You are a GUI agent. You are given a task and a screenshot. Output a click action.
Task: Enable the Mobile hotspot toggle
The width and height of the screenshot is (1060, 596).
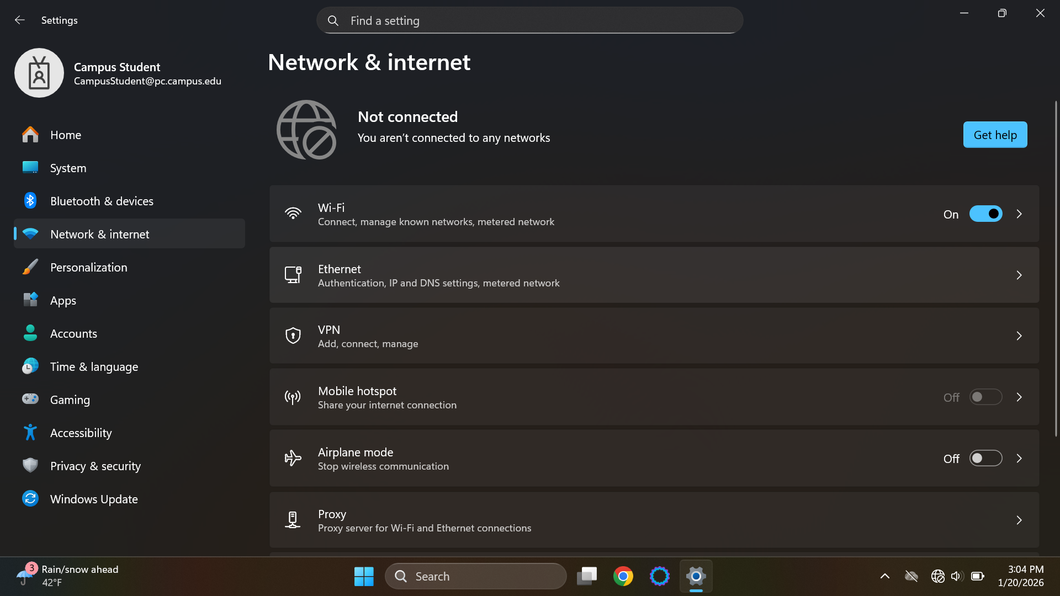tap(986, 397)
